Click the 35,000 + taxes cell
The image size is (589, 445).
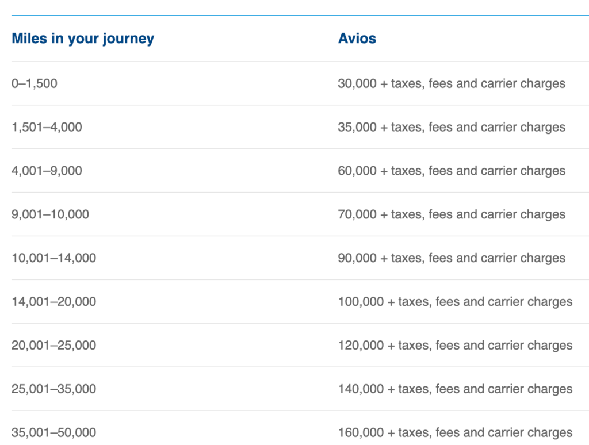452,127
